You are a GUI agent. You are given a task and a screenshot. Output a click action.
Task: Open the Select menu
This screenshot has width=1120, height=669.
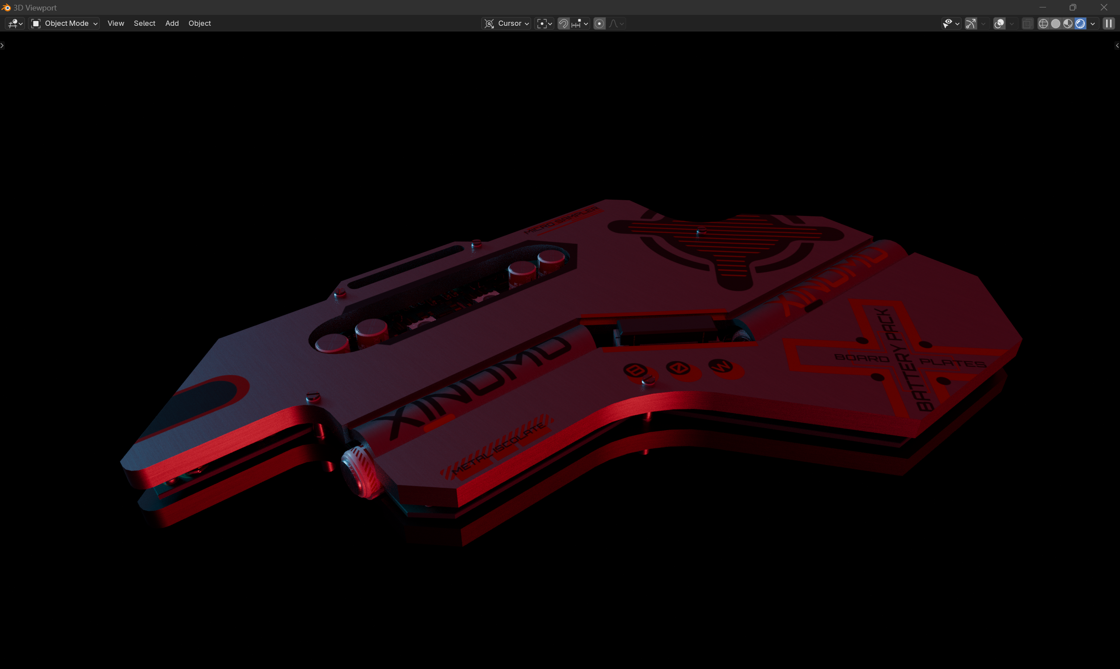pos(144,24)
